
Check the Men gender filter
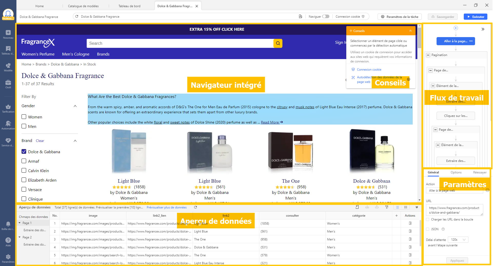click(x=24, y=126)
